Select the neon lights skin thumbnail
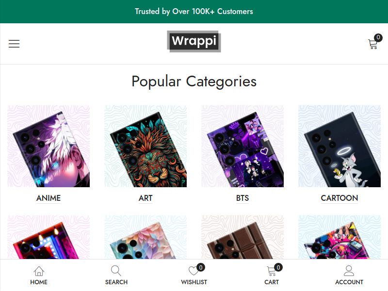388x291 pixels. [x=48, y=237]
